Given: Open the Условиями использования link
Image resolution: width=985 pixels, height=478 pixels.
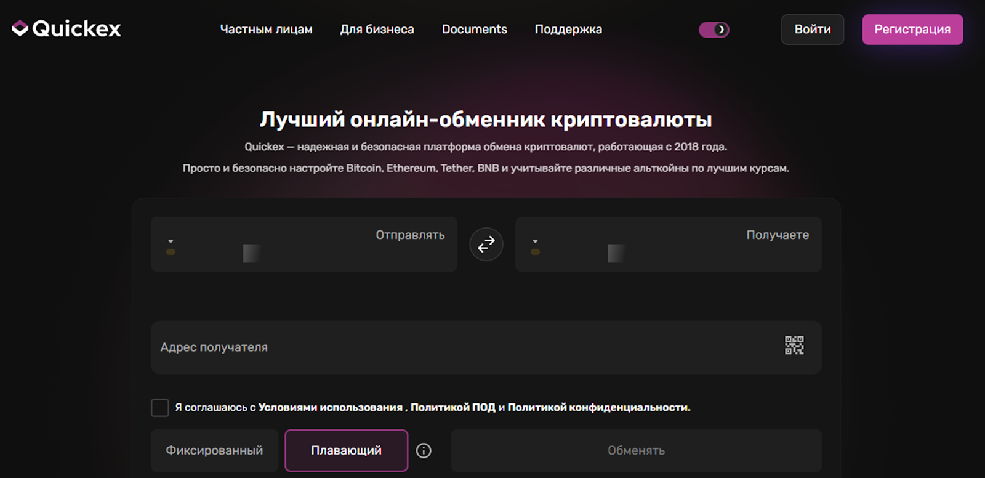Looking at the screenshot, I should pos(331,408).
